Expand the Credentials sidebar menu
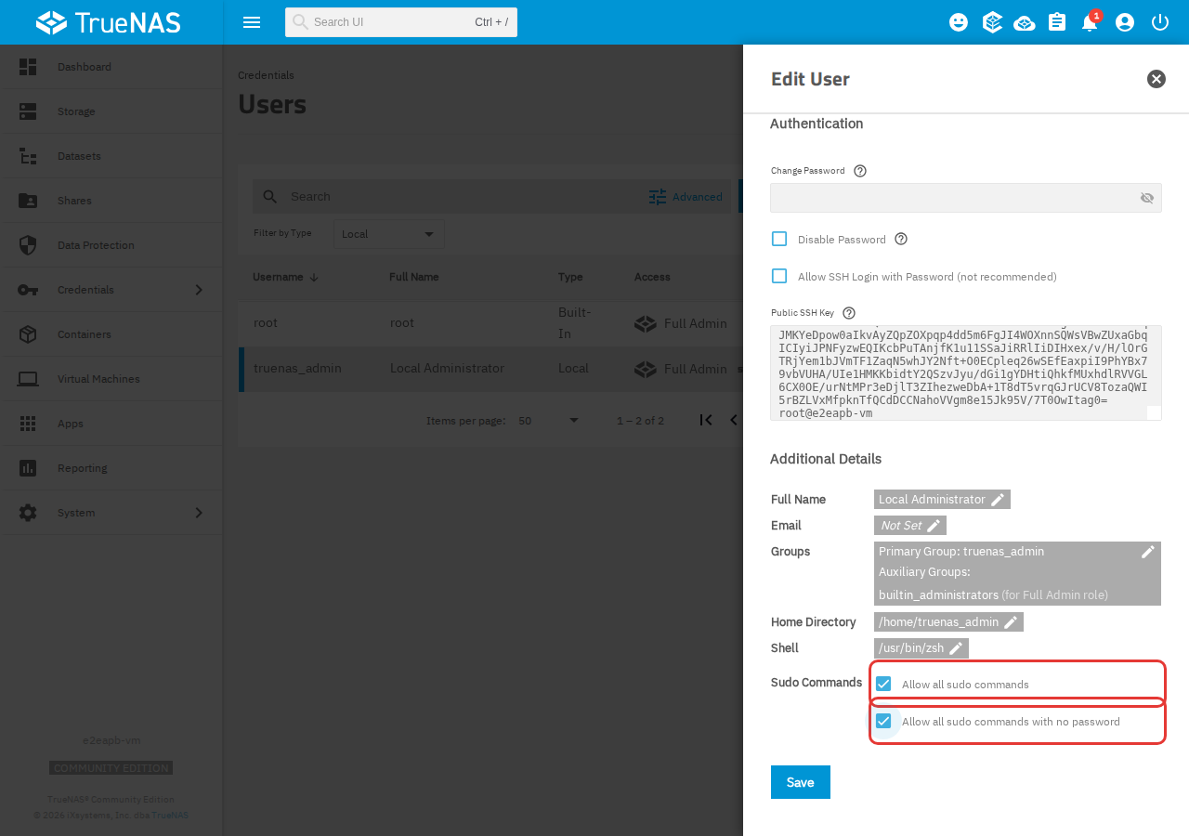The image size is (1189, 836). [x=111, y=290]
